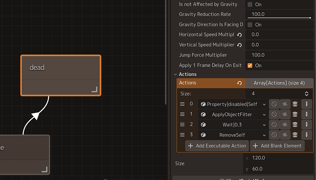Image resolution: width=316 pixels, height=180 pixels.
Task: Edit the Property|disabled|Self action with pencil icon
Action: (306, 104)
